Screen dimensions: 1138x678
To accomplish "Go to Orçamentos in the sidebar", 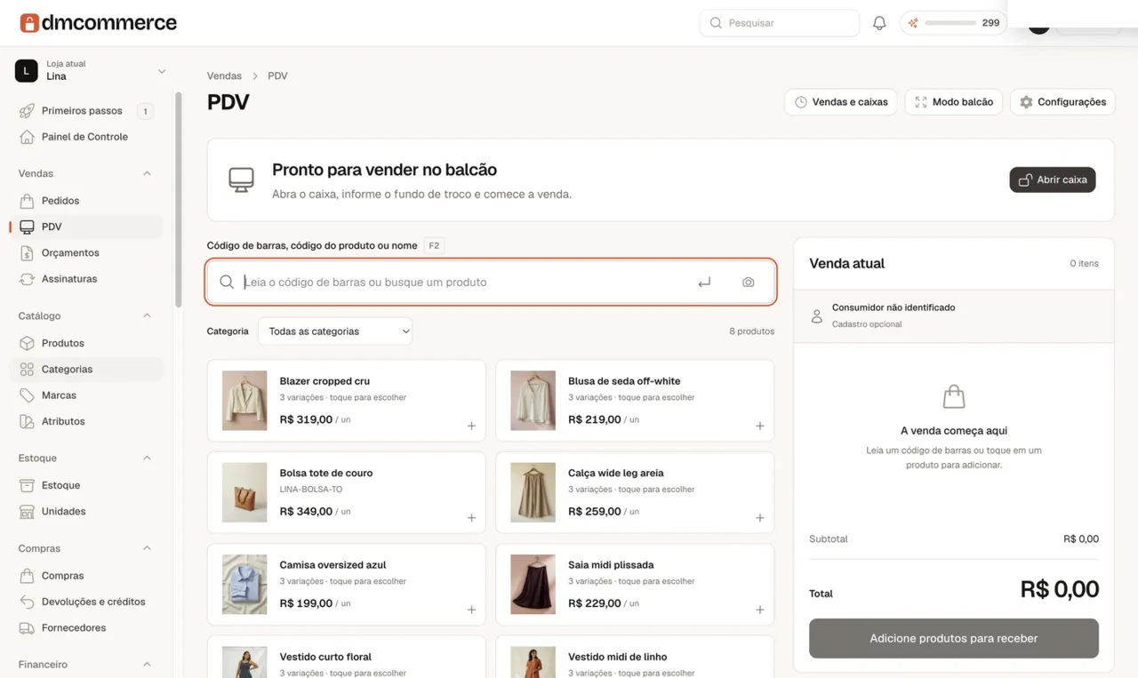I will point(87,253).
